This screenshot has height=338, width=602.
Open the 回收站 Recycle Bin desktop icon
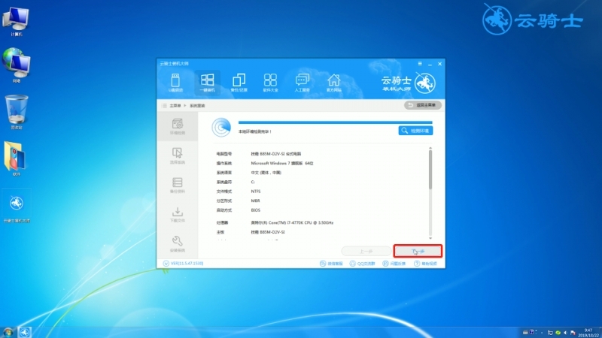pyautogui.click(x=16, y=112)
